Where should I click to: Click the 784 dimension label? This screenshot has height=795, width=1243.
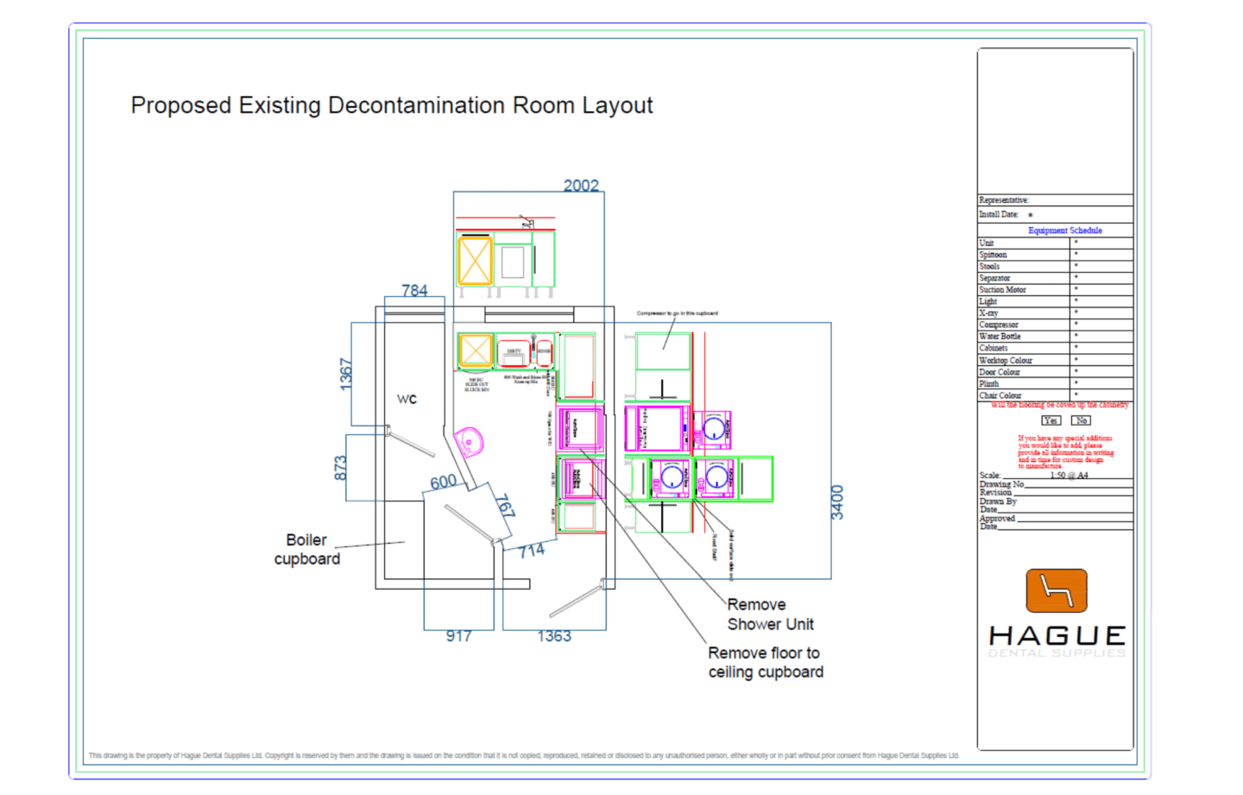414,291
